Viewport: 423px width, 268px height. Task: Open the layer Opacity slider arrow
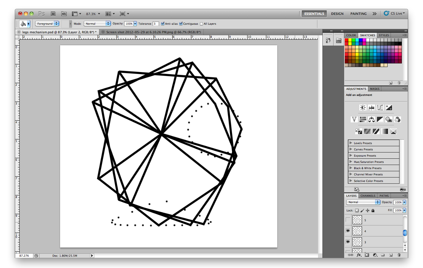(x=404, y=202)
